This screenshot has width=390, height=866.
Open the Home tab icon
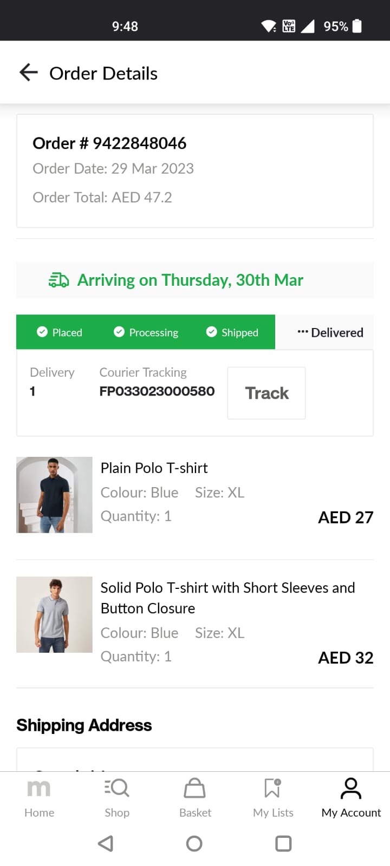(x=39, y=788)
